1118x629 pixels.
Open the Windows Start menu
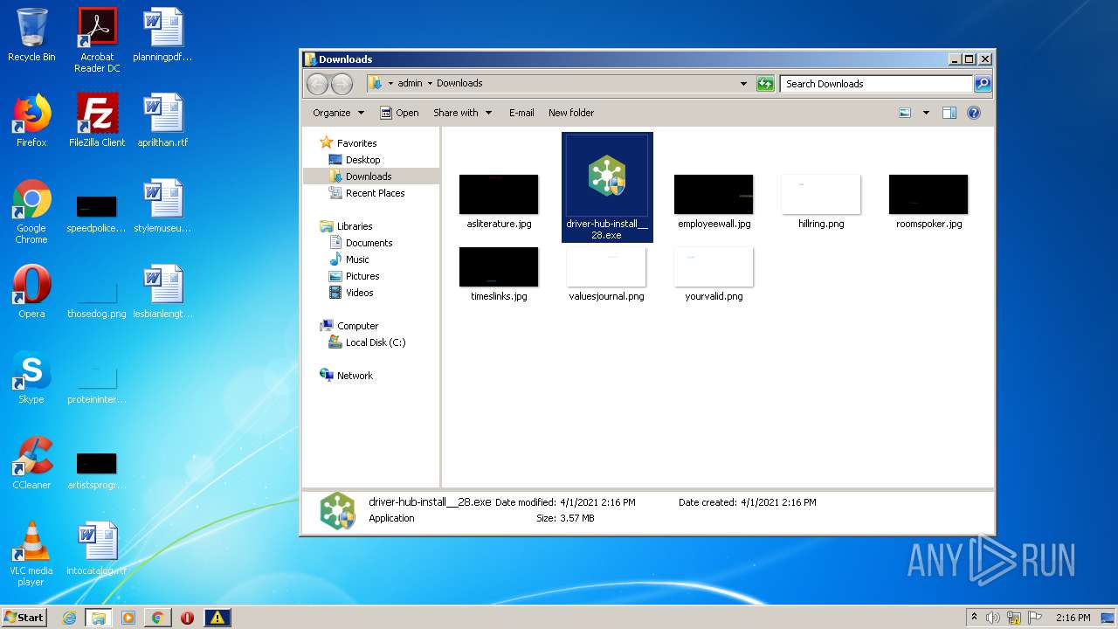[x=24, y=618]
